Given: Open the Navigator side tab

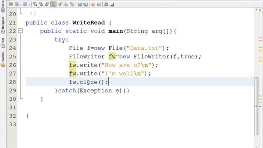Looking at the screenshot, I should click(3, 25).
